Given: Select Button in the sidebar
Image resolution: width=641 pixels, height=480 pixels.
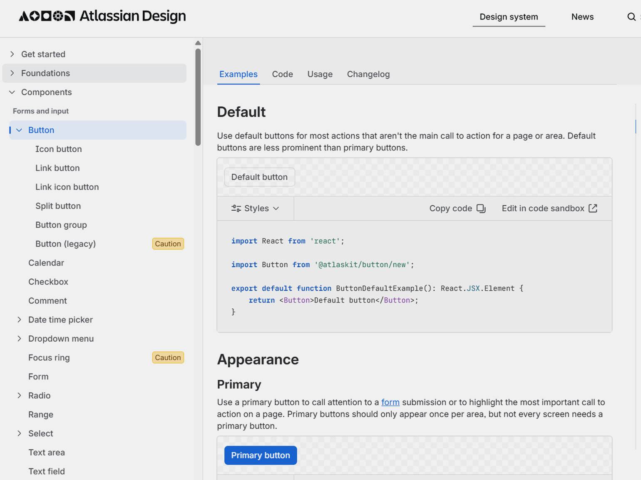Looking at the screenshot, I should (x=98, y=130).
